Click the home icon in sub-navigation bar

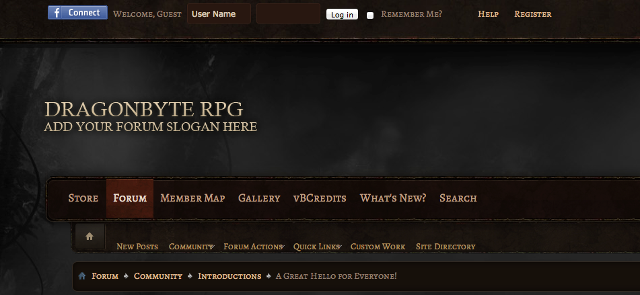(x=90, y=237)
